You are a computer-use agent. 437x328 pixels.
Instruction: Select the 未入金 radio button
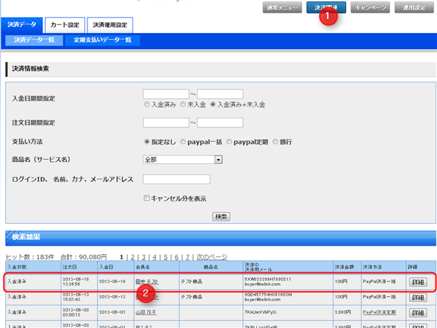[x=183, y=104]
